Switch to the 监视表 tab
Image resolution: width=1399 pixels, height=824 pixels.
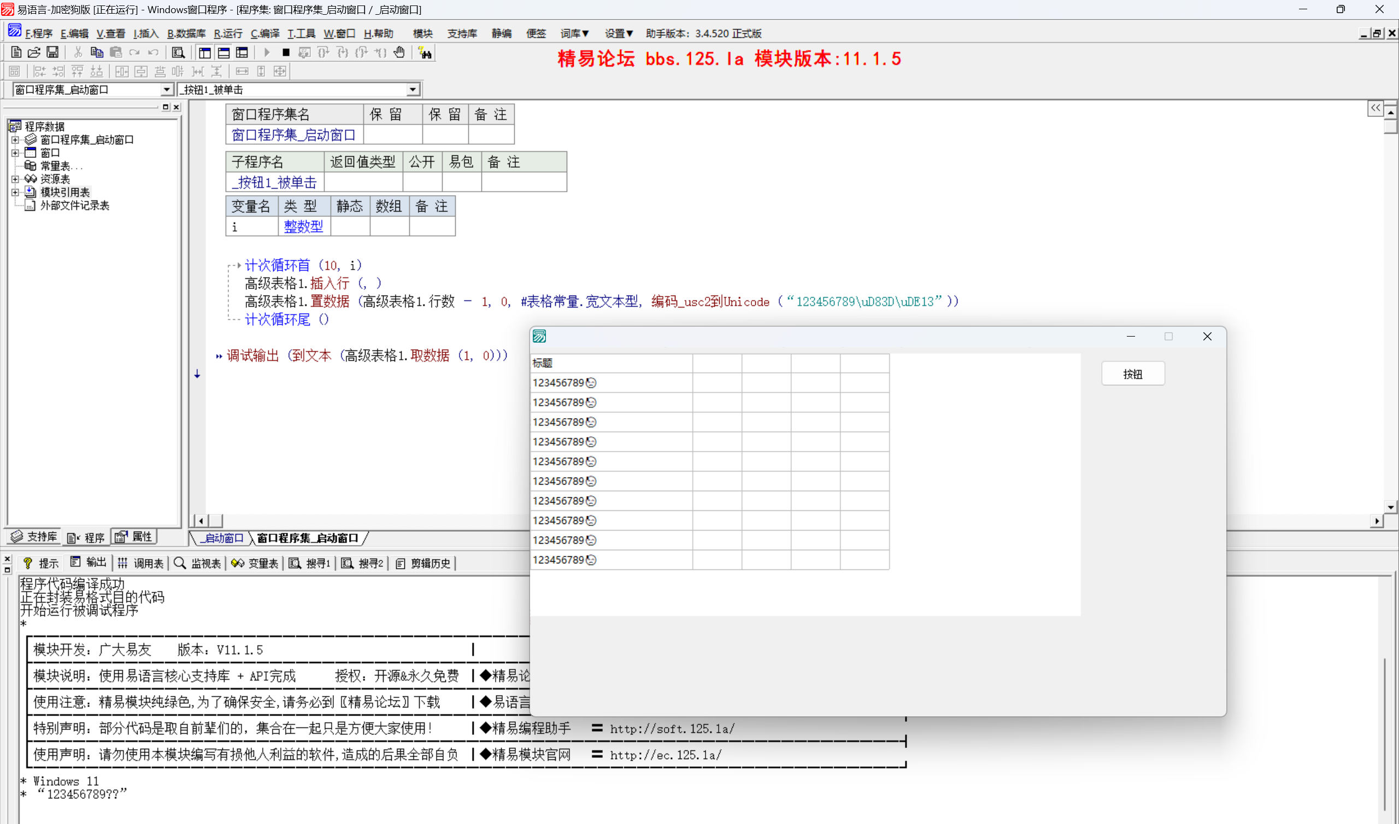(x=198, y=563)
